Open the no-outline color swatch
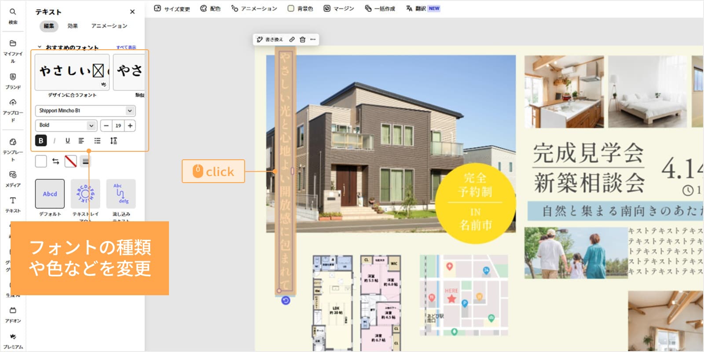704x352 pixels. point(70,161)
